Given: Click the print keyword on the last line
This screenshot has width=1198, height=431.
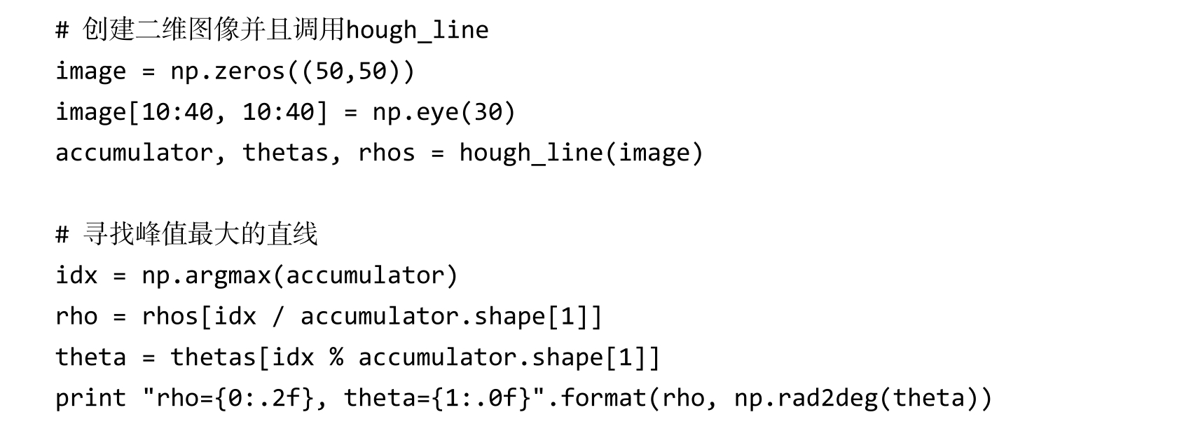Looking at the screenshot, I should click(90, 398).
